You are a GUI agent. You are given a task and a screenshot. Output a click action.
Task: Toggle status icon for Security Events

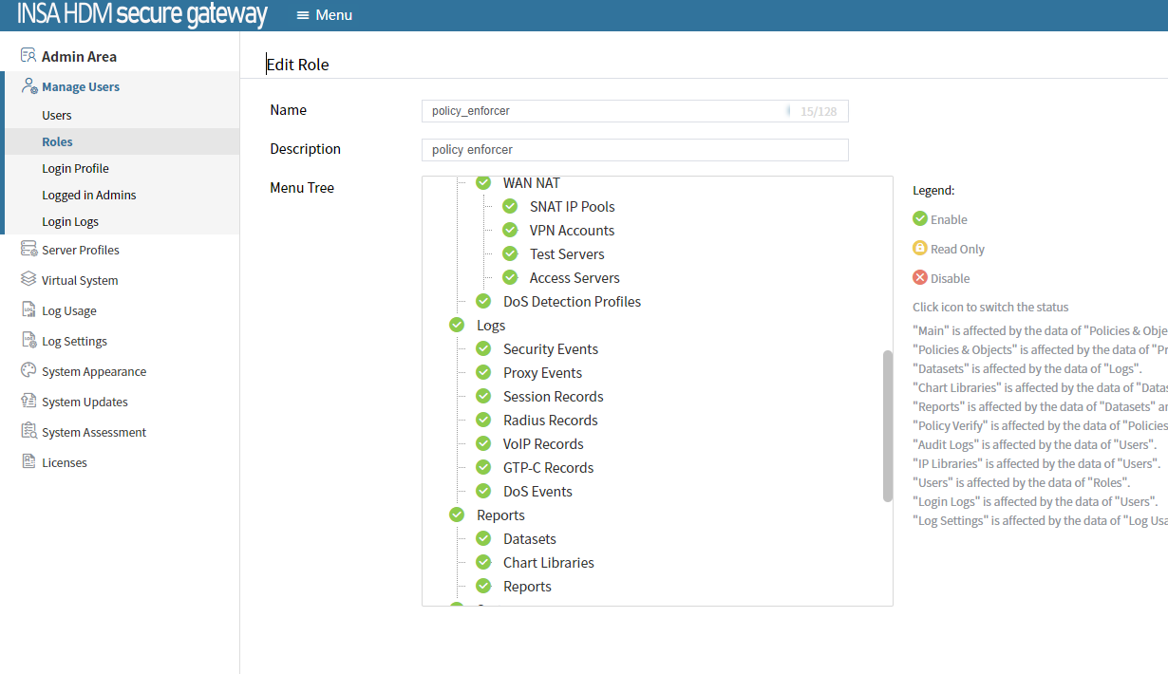[483, 349]
